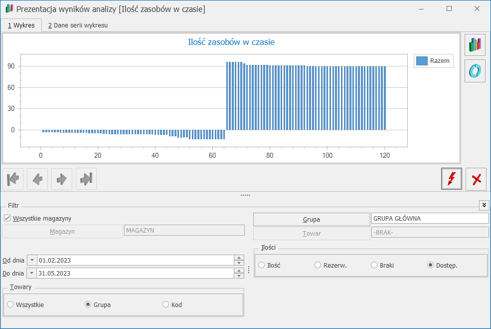Go to next record arrow
491x329 pixels.
(62, 179)
